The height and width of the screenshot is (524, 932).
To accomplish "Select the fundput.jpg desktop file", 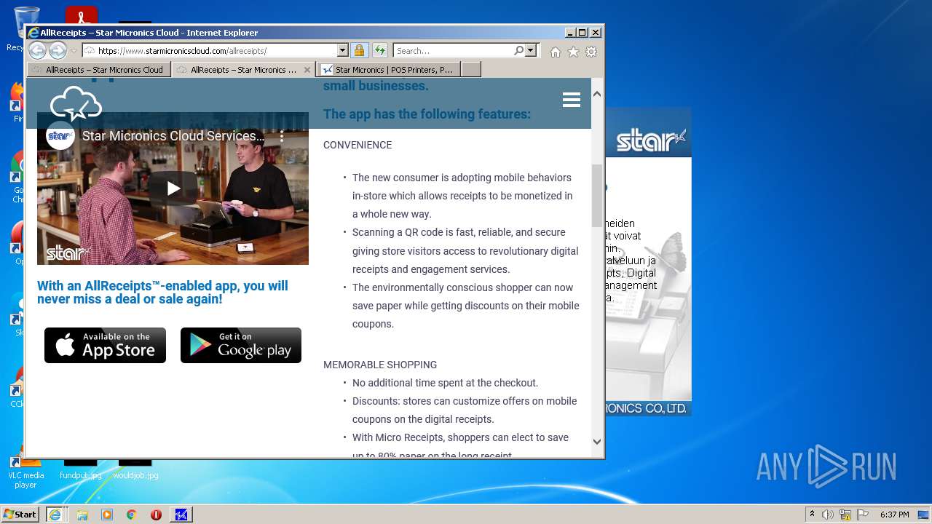I will click(80, 469).
